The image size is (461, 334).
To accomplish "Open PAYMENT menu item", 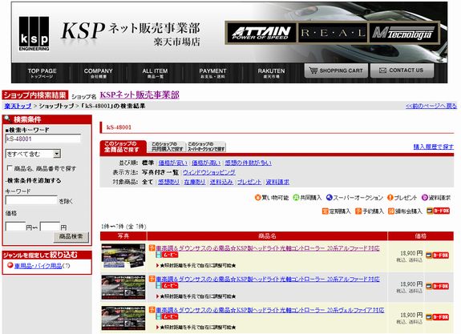I will 212,73.
